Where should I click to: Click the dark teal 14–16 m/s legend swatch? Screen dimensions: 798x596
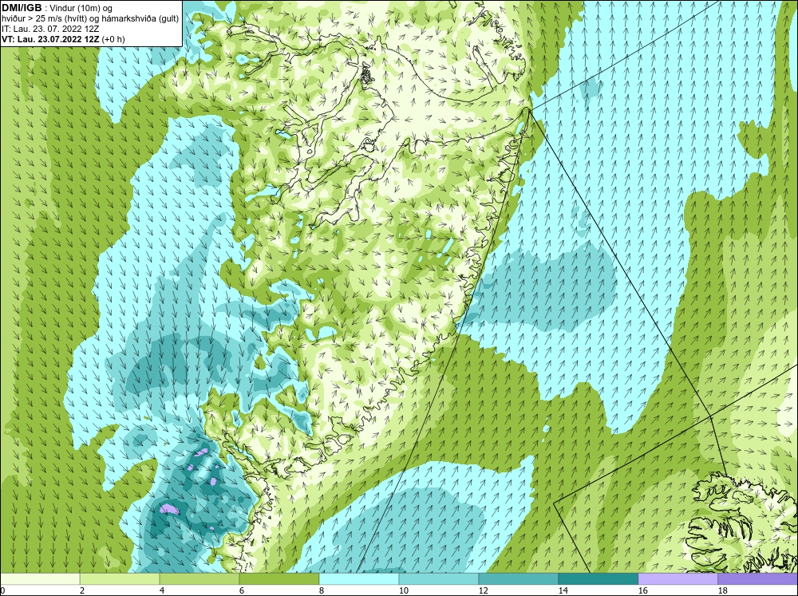click(598, 579)
